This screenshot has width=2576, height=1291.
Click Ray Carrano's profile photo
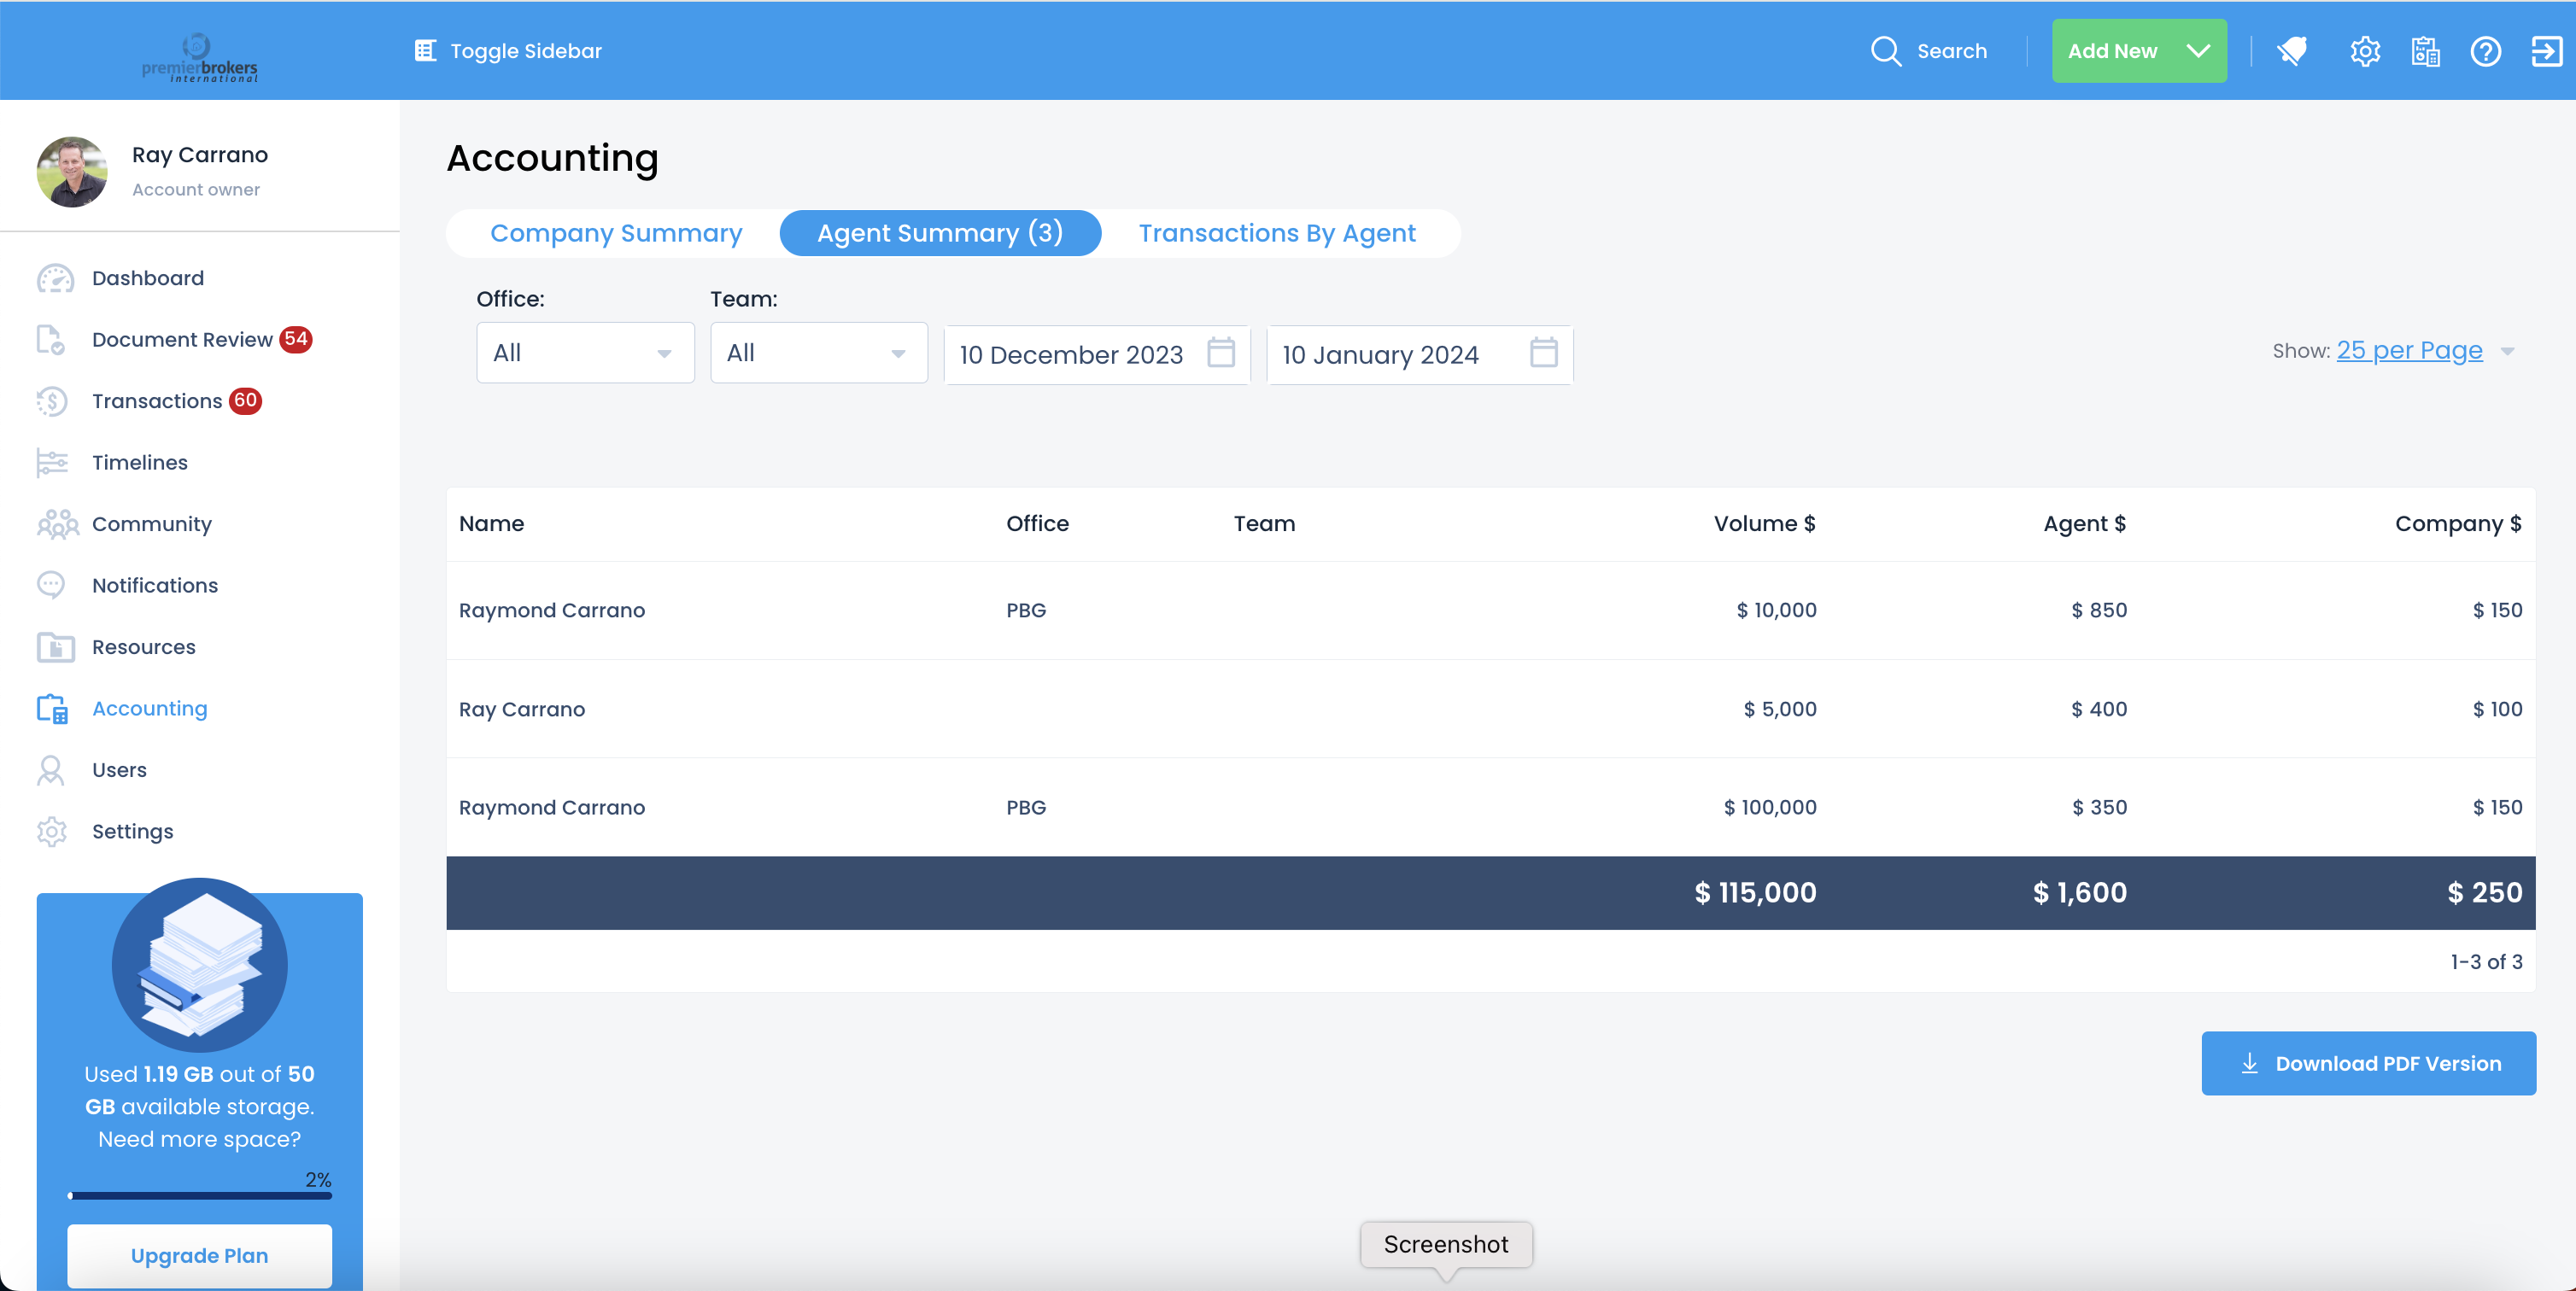tap(72, 172)
